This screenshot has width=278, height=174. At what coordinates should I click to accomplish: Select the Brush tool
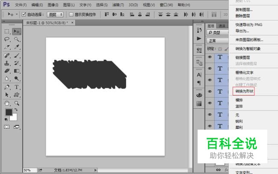[17, 55]
